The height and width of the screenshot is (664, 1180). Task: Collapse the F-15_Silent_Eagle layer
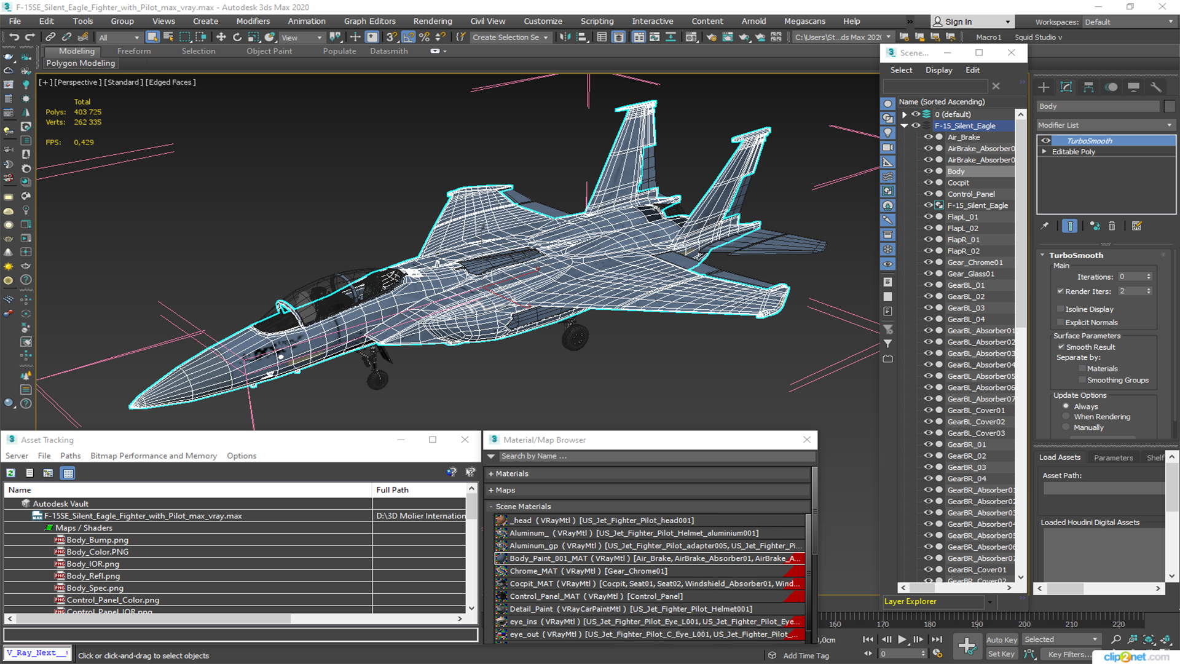[904, 126]
